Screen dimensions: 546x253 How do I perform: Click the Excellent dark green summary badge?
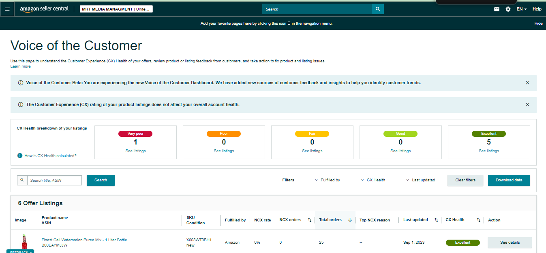(x=489, y=134)
